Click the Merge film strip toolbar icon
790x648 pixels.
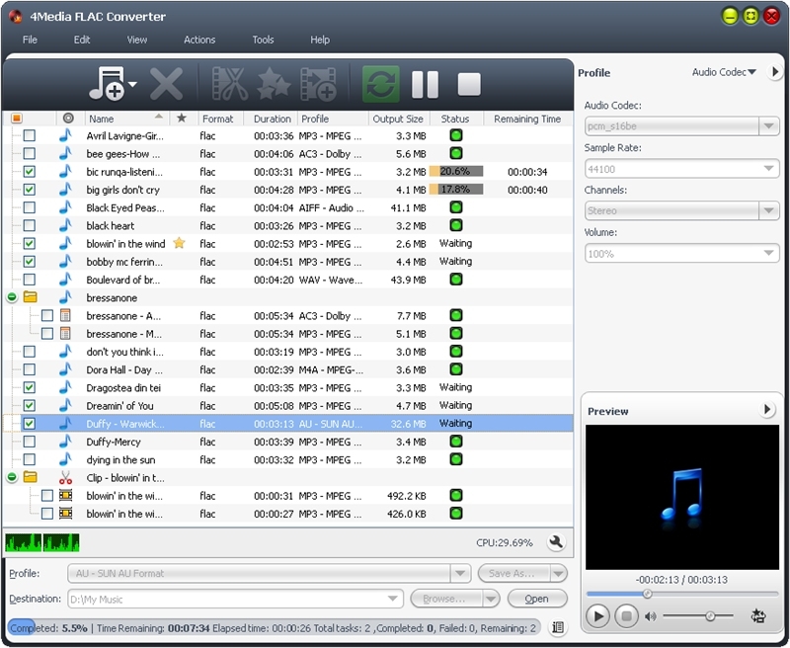click(x=318, y=83)
